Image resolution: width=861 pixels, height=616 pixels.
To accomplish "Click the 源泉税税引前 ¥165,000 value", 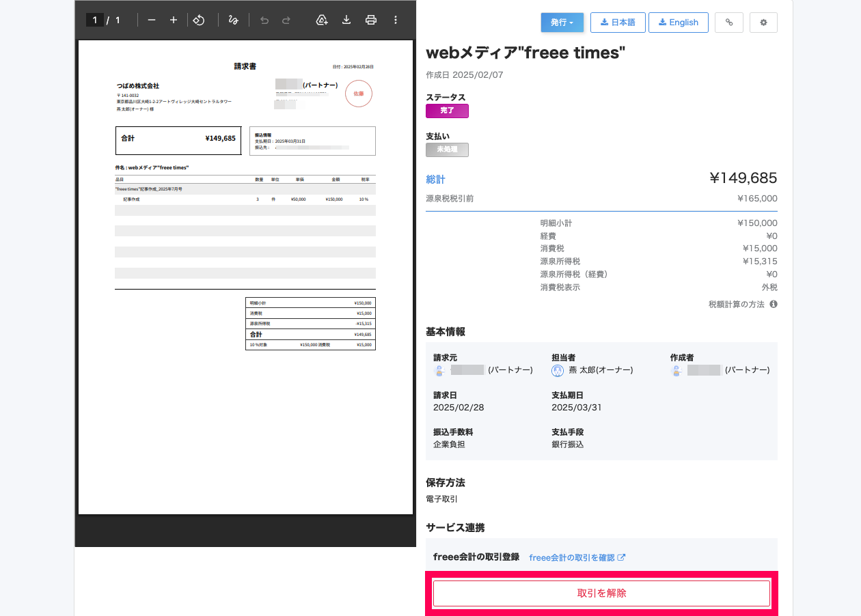I will point(757,199).
